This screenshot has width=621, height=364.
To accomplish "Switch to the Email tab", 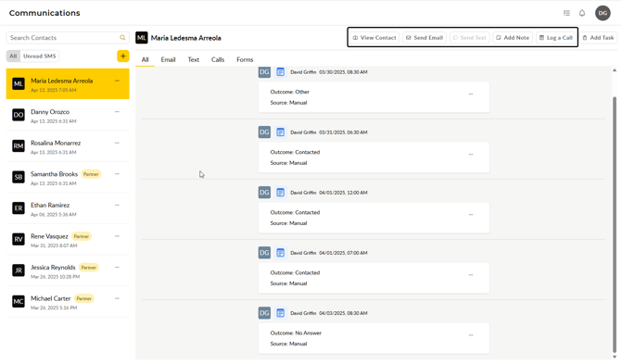I will click(x=168, y=60).
